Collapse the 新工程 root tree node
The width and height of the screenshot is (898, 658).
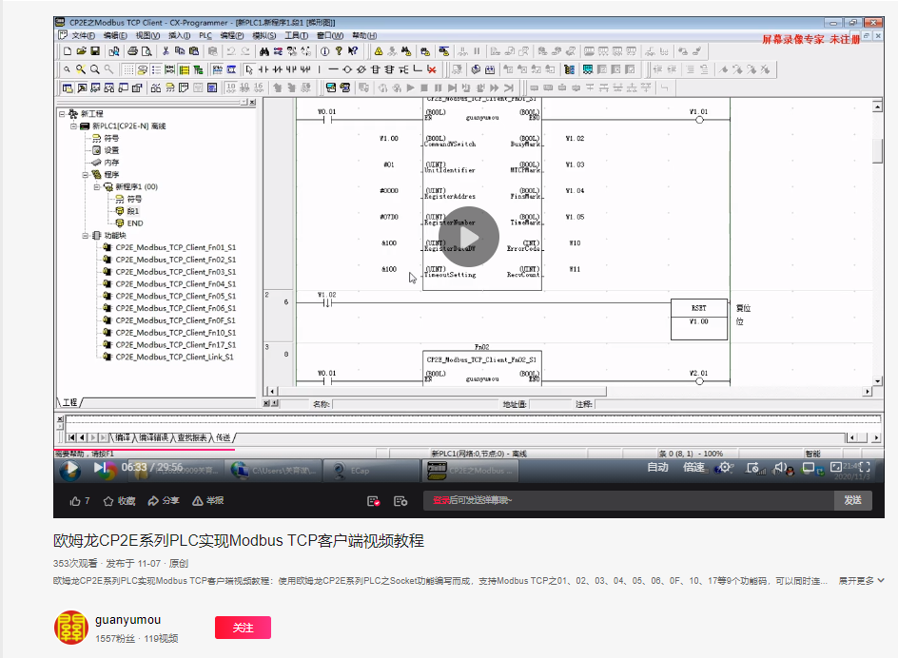tap(62, 113)
